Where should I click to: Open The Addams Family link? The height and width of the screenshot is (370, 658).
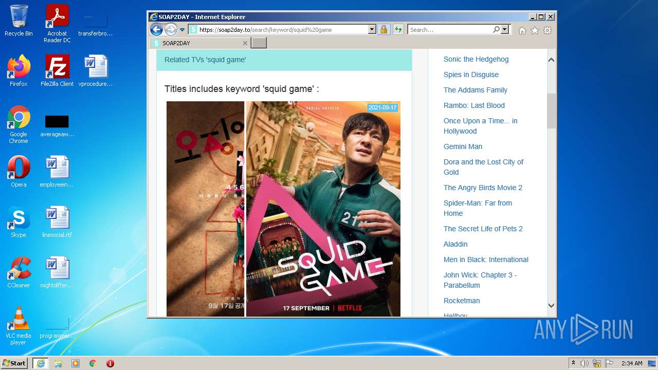tap(476, 90)
